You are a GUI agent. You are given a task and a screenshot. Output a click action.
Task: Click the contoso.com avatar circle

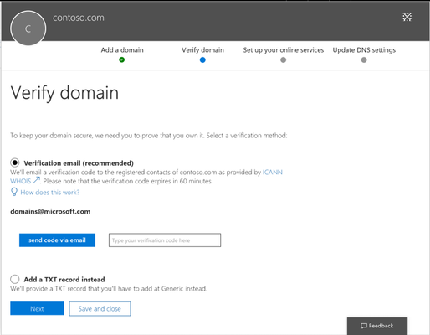coord(28,28)
